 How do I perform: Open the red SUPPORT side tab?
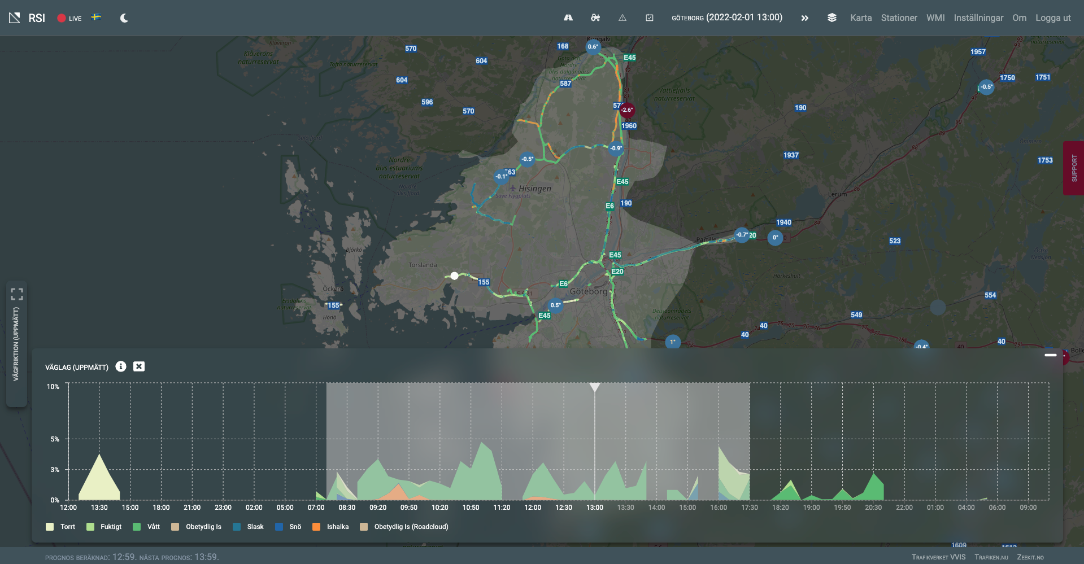point(1073,168)
